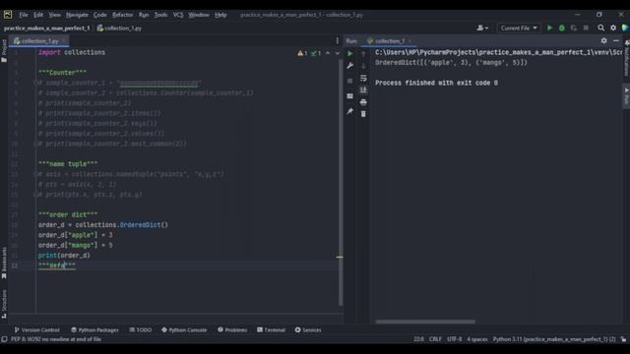Open the File menu
This screenshot has width=630, height=354.
click(24, 15)
